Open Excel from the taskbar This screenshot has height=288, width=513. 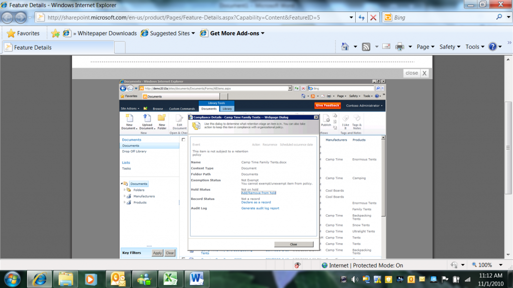[170, 279]
